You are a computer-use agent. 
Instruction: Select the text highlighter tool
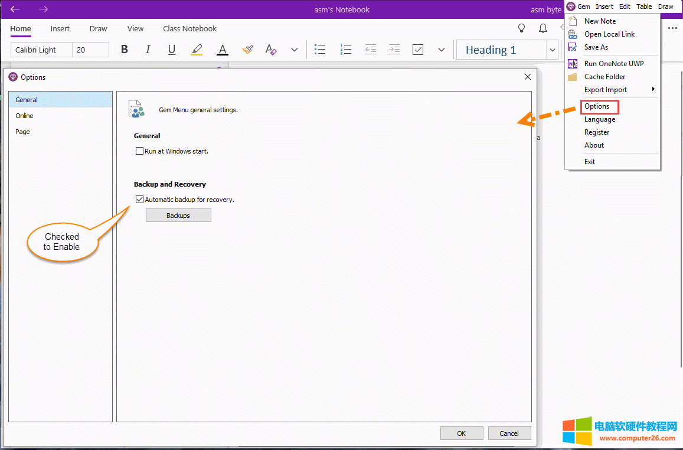click(x=197, y=50)
